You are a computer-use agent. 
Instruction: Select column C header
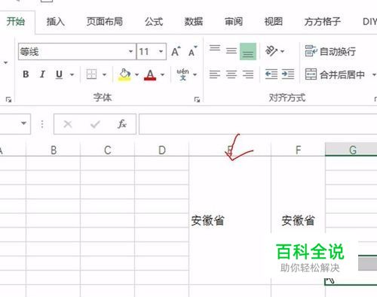(x=108, y=150)
